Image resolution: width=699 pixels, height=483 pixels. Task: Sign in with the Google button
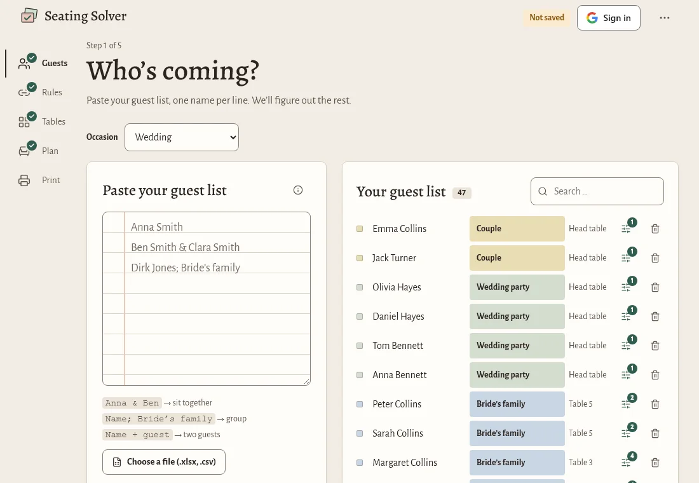coord(609,18)
